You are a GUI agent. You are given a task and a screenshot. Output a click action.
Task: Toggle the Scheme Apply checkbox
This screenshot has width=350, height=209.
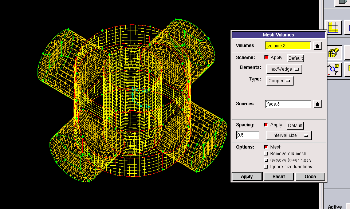tap(266, 58)
